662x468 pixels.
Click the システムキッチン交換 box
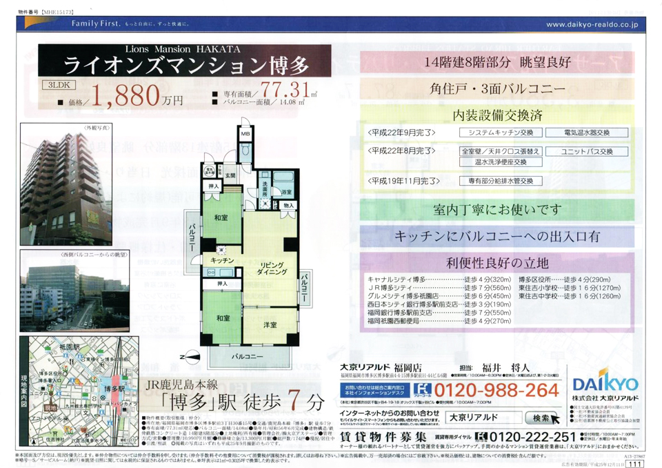click(x=501, y=133)
